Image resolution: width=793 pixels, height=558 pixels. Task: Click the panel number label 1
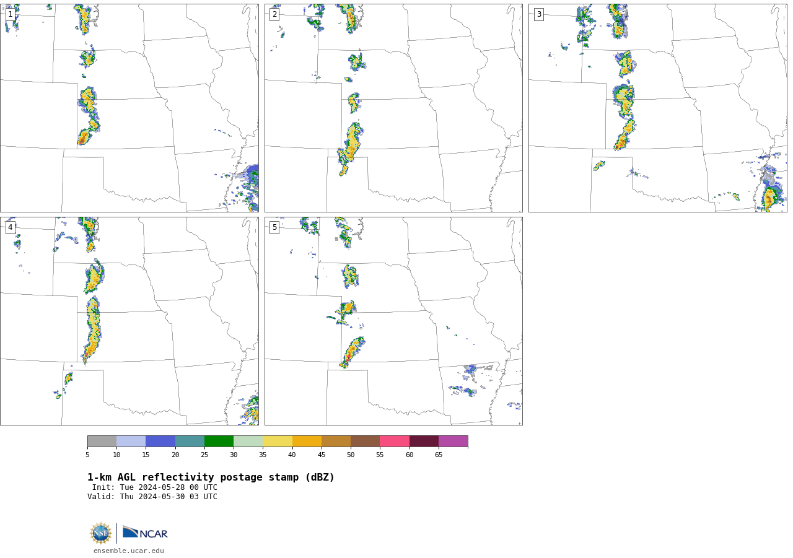point(11,14)
